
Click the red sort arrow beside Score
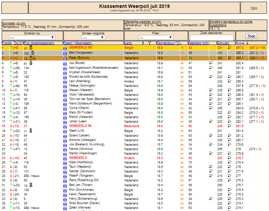tap(247, 43)
